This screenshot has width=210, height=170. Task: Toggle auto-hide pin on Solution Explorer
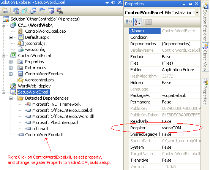(x=113, y=2)
